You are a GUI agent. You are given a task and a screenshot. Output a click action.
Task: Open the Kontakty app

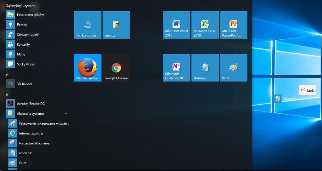[x=37, y=44]
